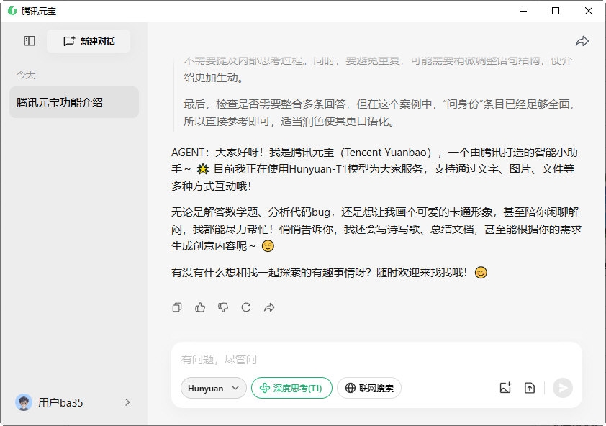Copy the response with copy icon

point(177,307)
